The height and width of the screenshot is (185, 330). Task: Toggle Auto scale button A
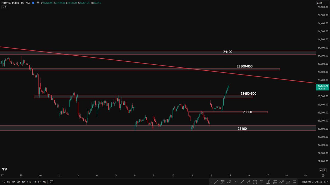click(x=321, y=170)
